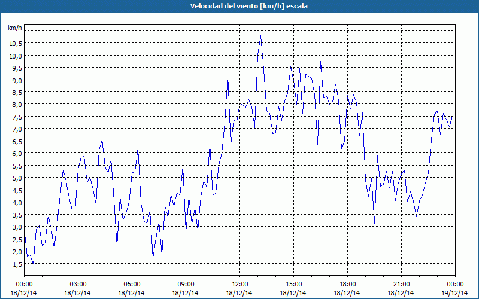Image resolution: width=479 pixels, height=299 pixels.
Task: Click the '03:00' time label
Action: point(78,285)
